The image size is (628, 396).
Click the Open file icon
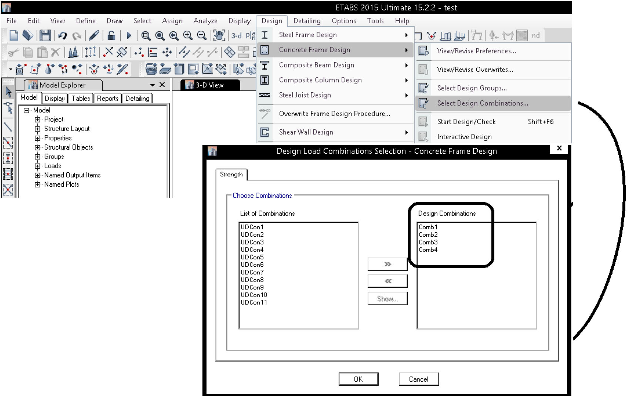tap(28, 35)
